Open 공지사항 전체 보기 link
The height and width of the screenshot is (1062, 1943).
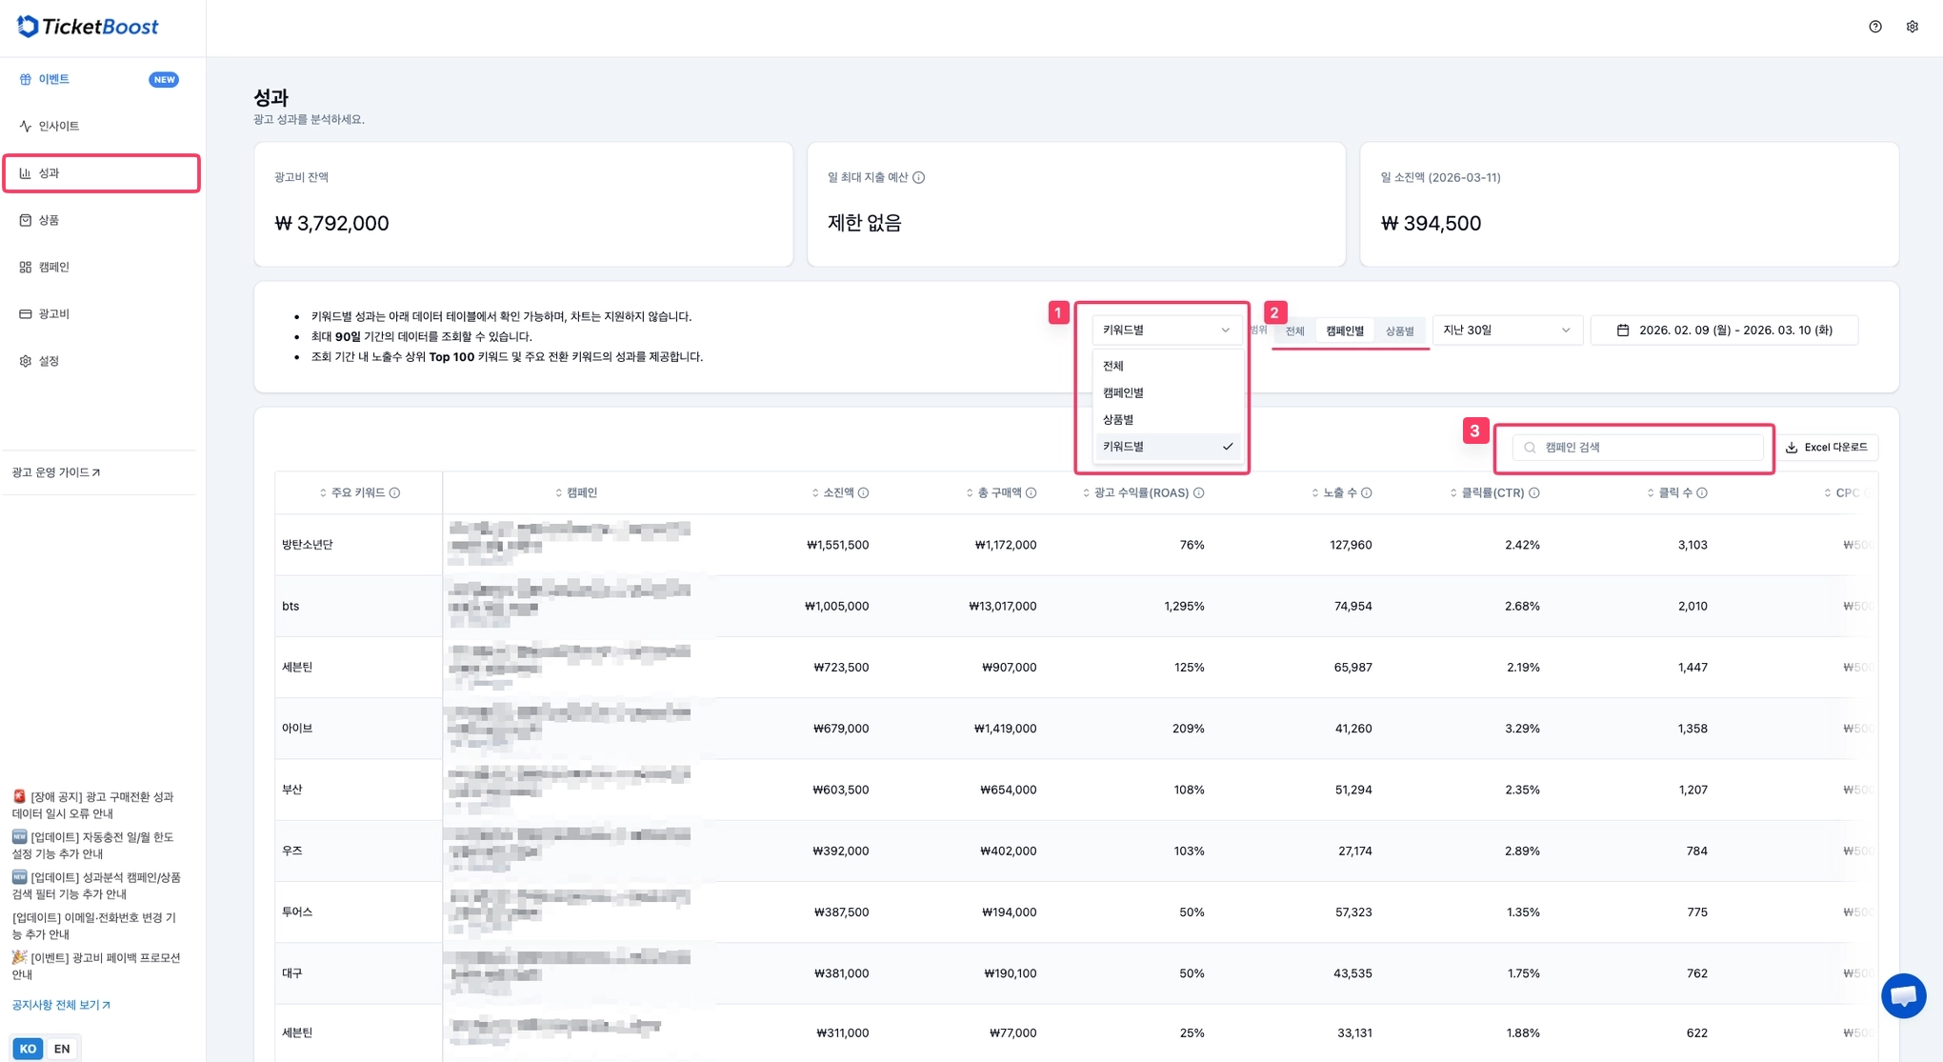pyautogui.click(x=61, y=1005)
